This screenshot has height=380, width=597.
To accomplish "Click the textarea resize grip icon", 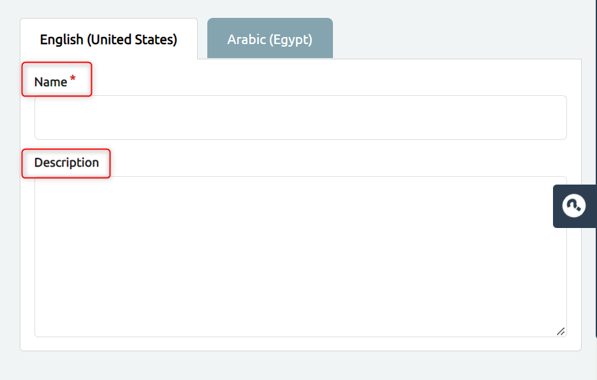I will tap(561, 331).
